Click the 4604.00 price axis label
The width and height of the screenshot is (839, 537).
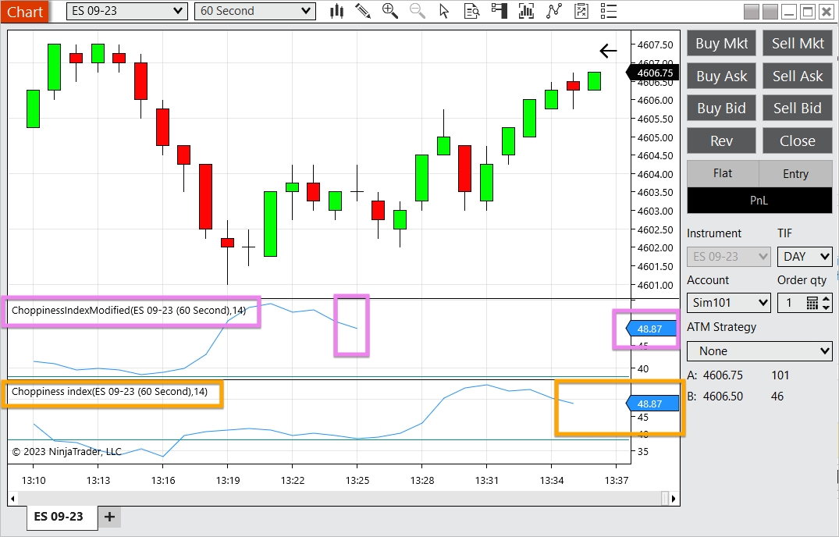[655, 174]
